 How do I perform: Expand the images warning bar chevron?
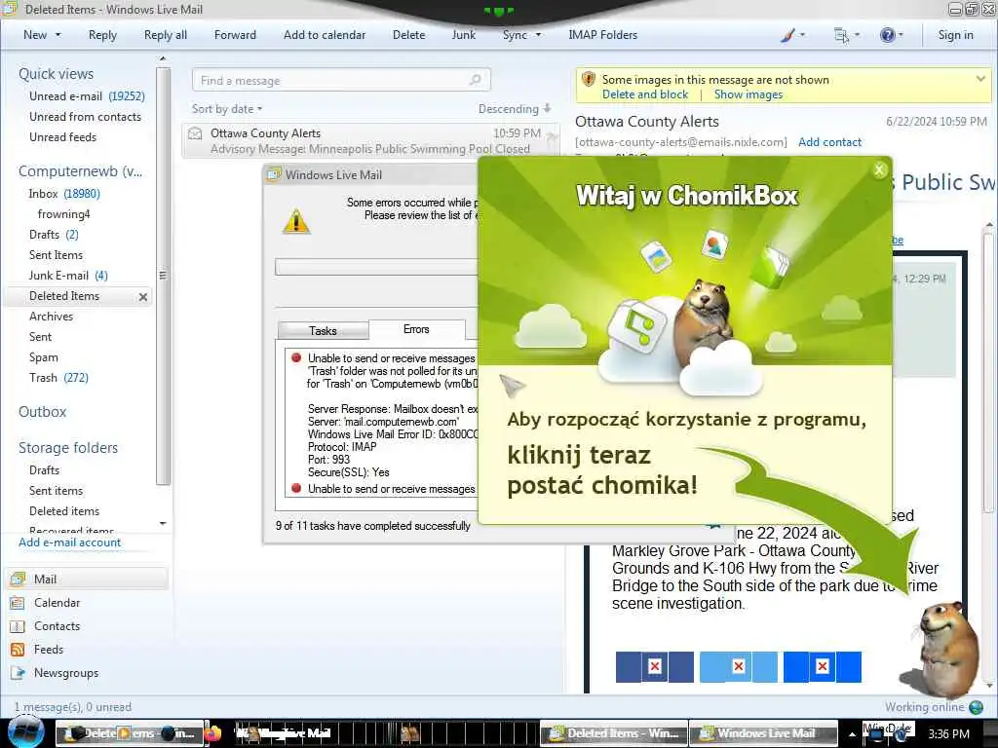980,80
